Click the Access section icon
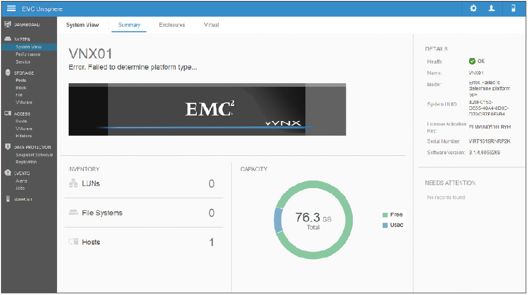The image size is (528, 295). tap(8, 113)
